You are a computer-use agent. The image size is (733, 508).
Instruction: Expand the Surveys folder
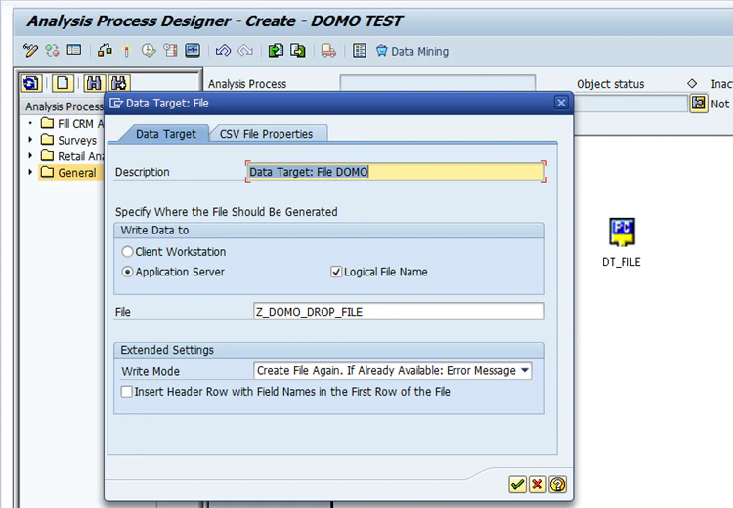(30, 140)
